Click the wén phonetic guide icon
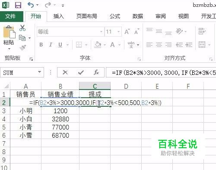The image size is (216, 170). coord(131,45)
